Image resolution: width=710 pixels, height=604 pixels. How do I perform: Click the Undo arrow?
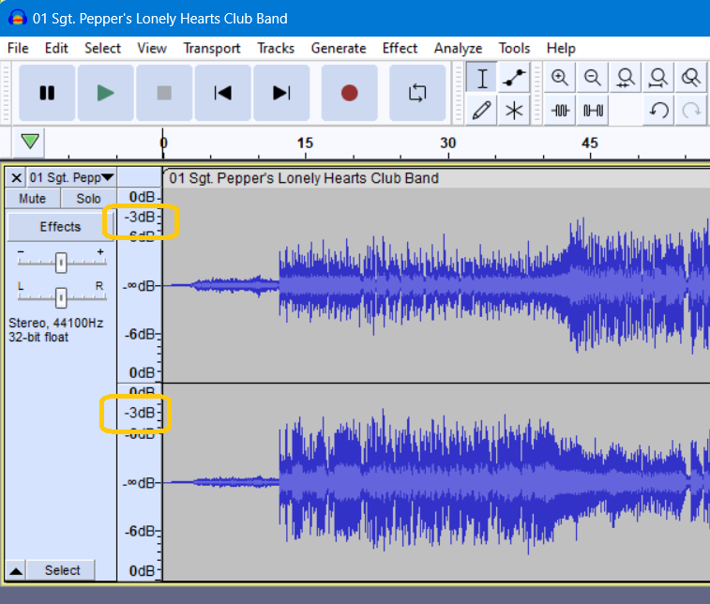657,110
